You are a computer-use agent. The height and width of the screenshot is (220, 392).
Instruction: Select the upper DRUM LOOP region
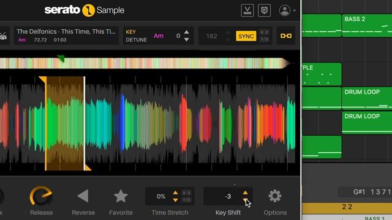coord(367,98)
